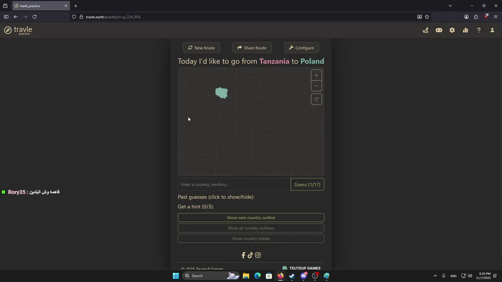This screenshot has width=502, height=282.
Task: Open the browser extensions puzzle icon
Action: [476, 17]
